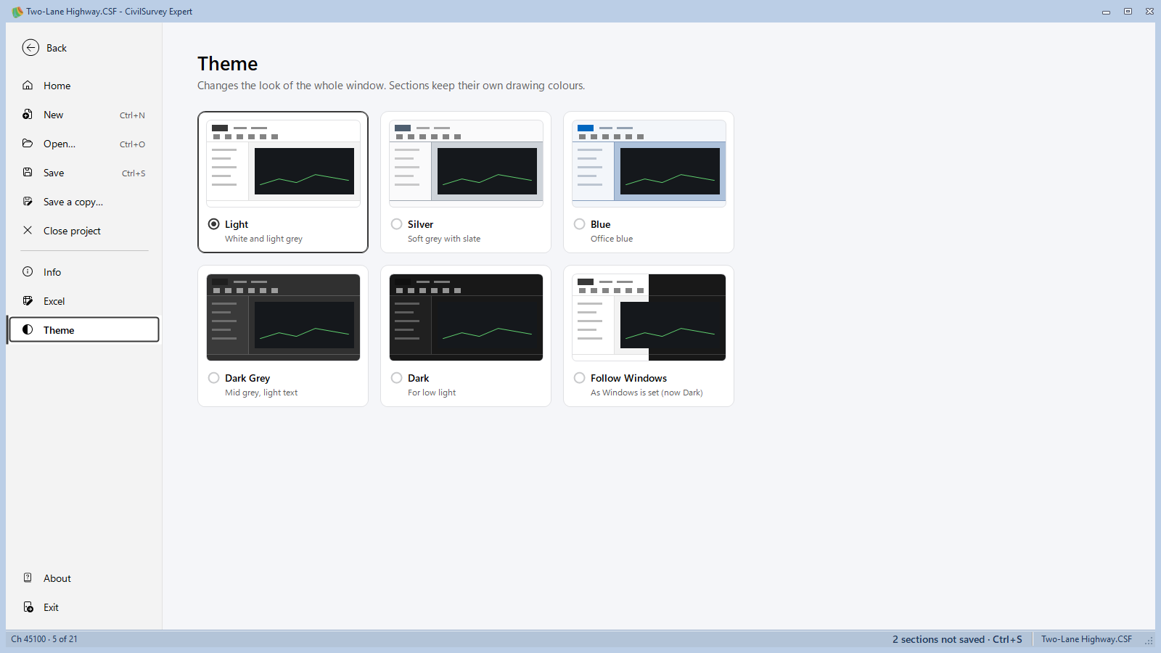Click the Info circle icon
The width and height of the screenshot is (1161, 653).
coord(28,272)
